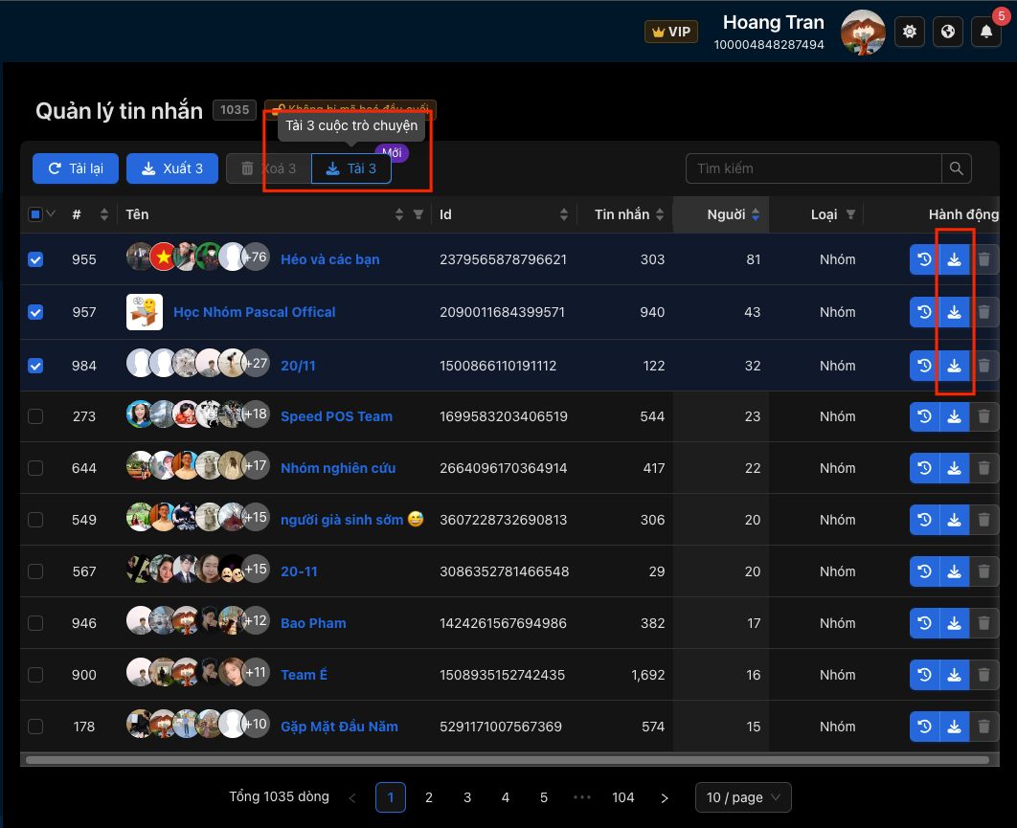Delete the Gặp Mặt Đầu Năm conversation
Viewport: 1017px width, 828px height.
point(983,727)
